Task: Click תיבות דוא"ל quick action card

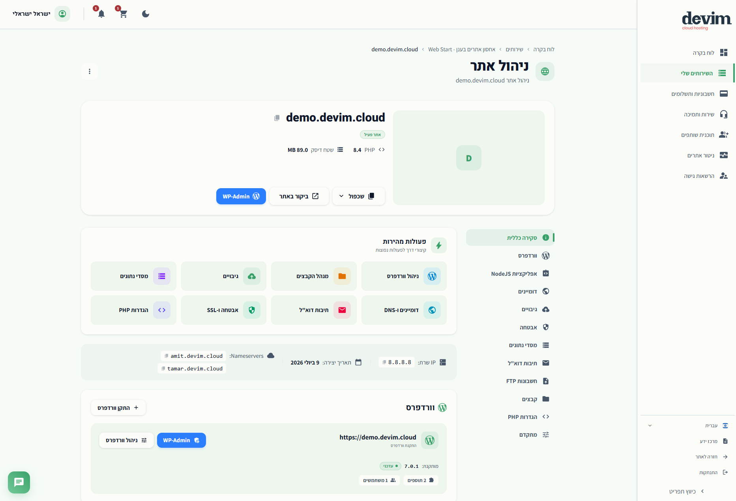Action: click(x=314, y=310)
